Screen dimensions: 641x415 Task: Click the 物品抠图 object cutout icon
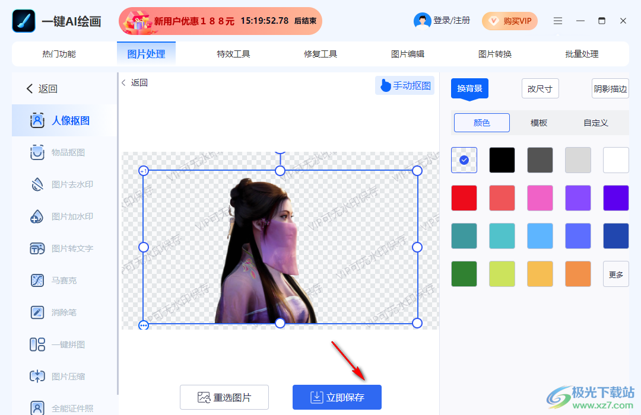pyautogui.click(x=37, y=152)
